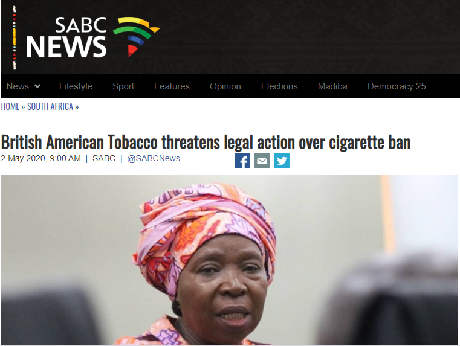Image resolution: width=460 pixels, height=346 pixels.
Task: Open the Features section
Action: pyautogui.click(x=172, y=86)
